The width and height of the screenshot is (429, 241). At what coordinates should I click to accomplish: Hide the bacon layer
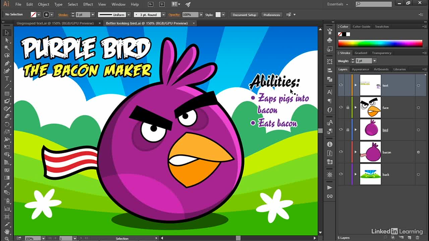341,152
